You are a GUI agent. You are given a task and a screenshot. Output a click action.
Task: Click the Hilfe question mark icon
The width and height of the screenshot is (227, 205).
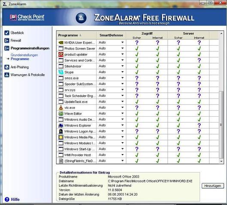[x=7, y=199]
